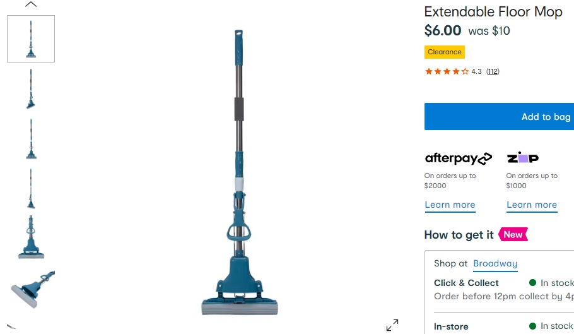Click Learn more under Zip
The width and height of the screenshot is (574, 334).
coord(532,205)
